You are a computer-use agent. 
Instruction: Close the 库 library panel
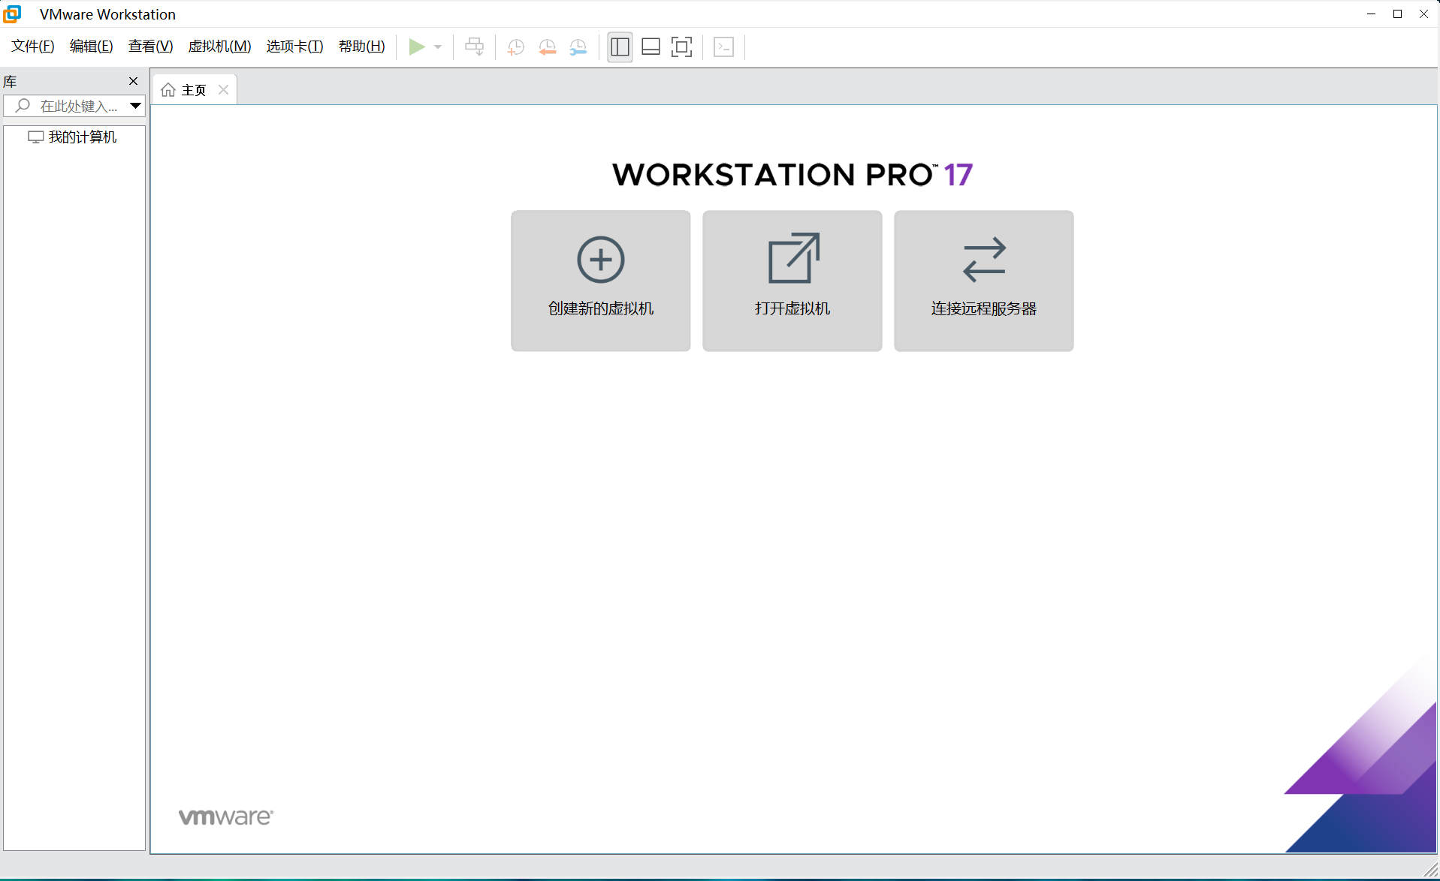pyautogui.click(x=134, y=81)
